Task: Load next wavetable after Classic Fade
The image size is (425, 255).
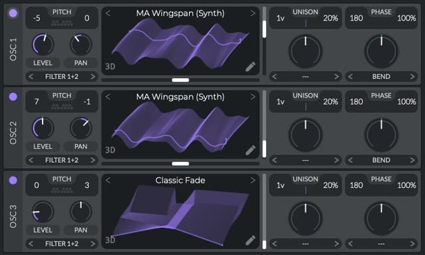Action: 252,180
